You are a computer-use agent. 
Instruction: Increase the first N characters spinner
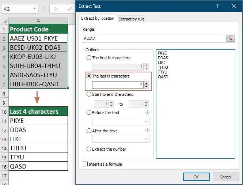[x=146, y=65]
